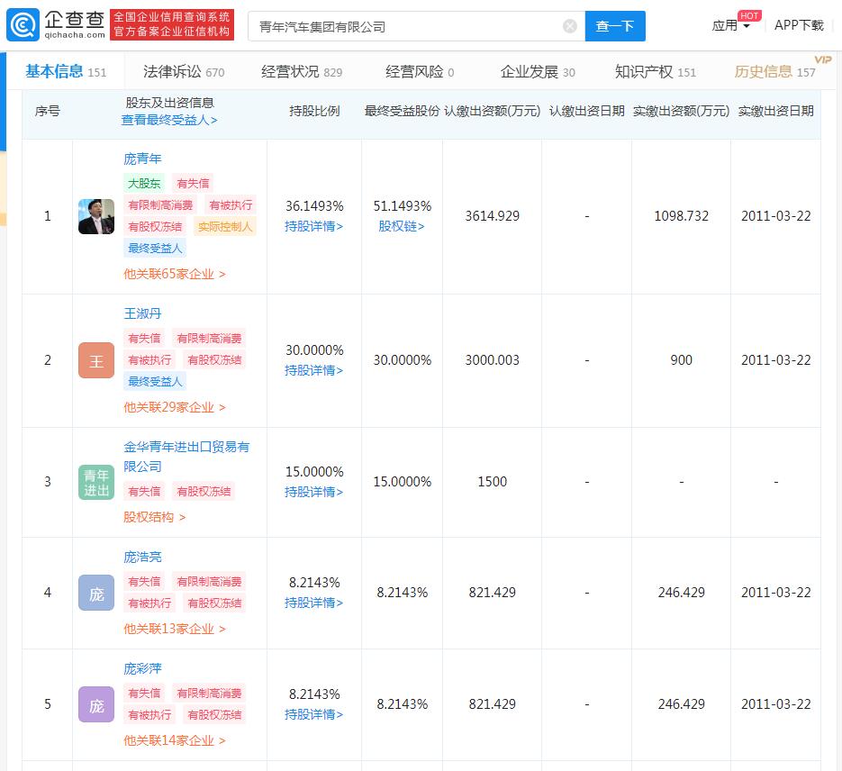The height and width of the screenshot is (771, 842).
Task: Click the Qichacha logo icon
Action: pyautogui.click(x=23, y=25)
